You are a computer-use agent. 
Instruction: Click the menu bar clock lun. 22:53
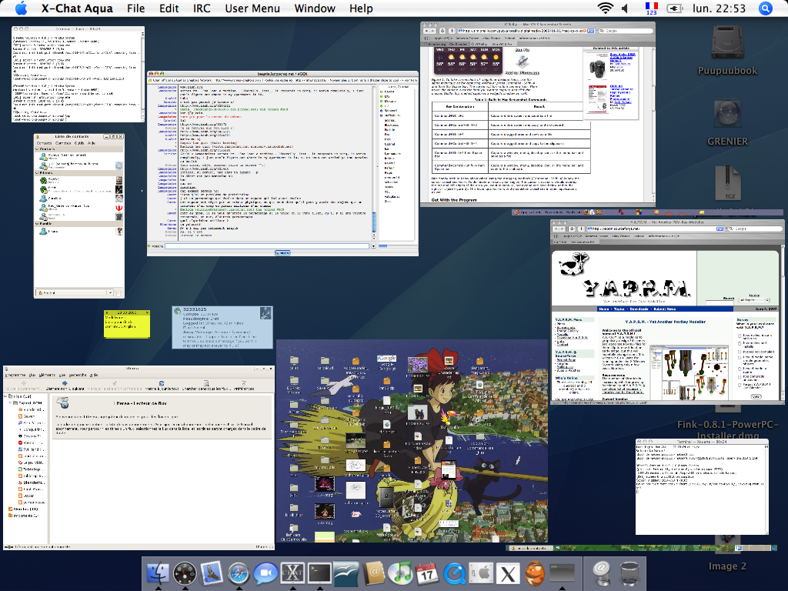[719, 8]
